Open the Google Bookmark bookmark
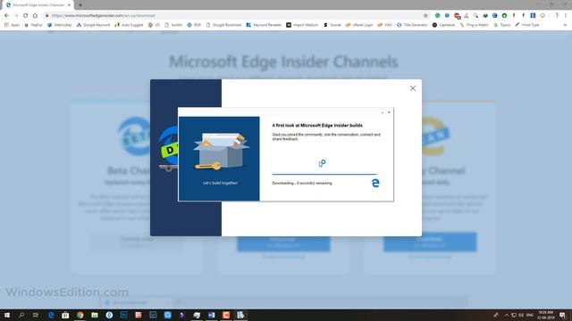 [223, 25]
